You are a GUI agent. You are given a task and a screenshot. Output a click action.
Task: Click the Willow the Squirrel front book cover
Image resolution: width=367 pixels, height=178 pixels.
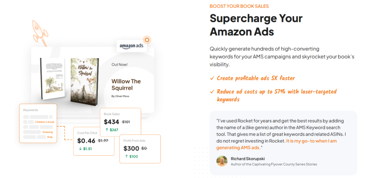click(x=85, y=80)
